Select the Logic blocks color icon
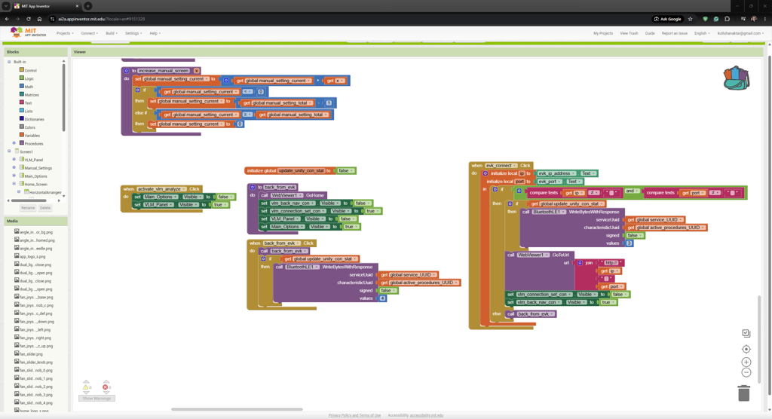The image size is (772, 419). (22, 78)
